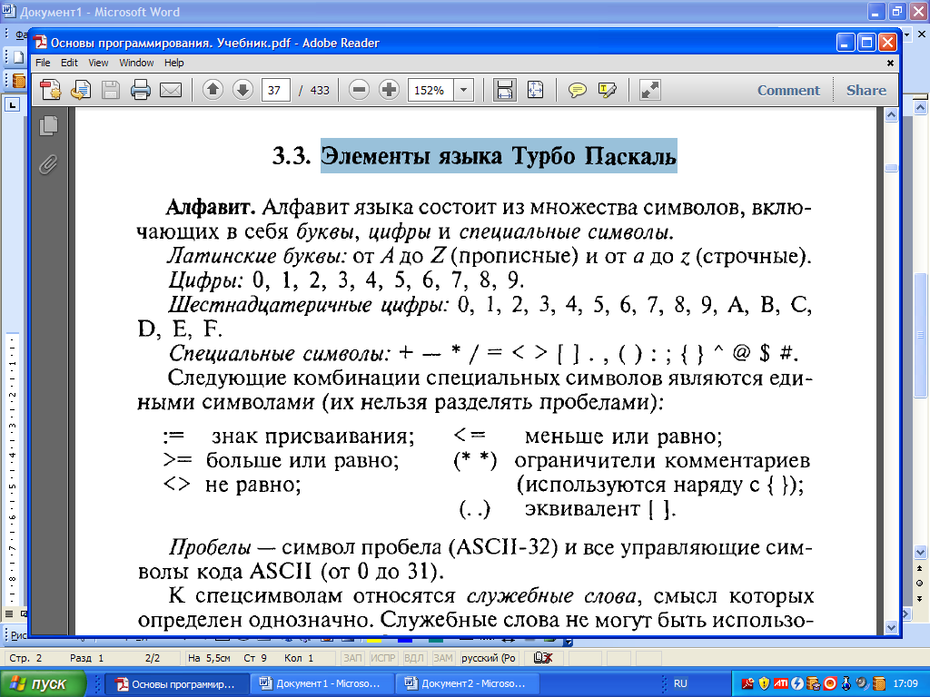Select Fit One Full Page icon
Image resolution: width=930 pixels, height=697 pixels.
[x=535, y=90]
